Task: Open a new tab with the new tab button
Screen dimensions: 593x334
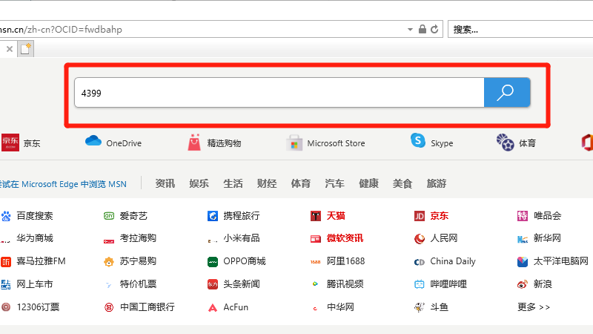Action: coord(26,49)
